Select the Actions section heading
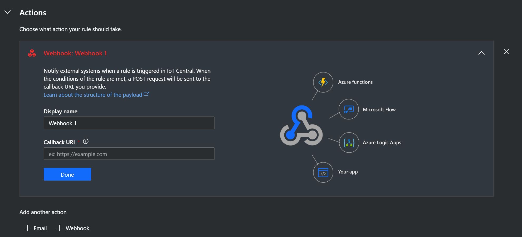522x237 pixels. pyautogui.click(x=33, y=13)
